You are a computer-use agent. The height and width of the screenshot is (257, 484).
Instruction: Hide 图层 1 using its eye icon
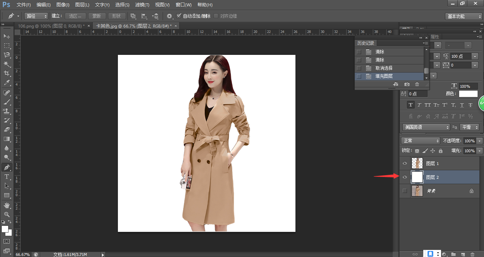[x=404, y=163]
